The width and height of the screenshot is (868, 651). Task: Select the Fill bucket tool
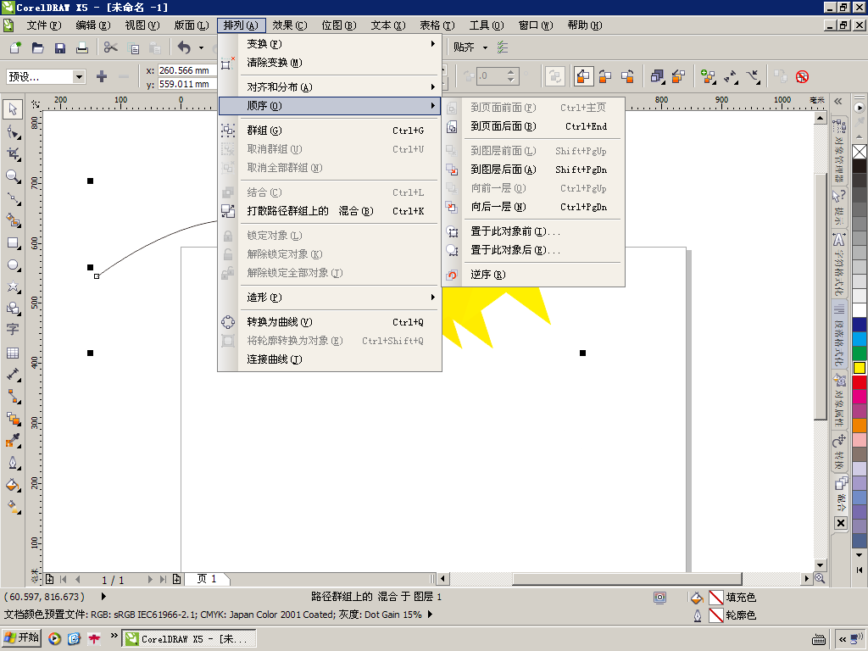(x=12, y=485)
